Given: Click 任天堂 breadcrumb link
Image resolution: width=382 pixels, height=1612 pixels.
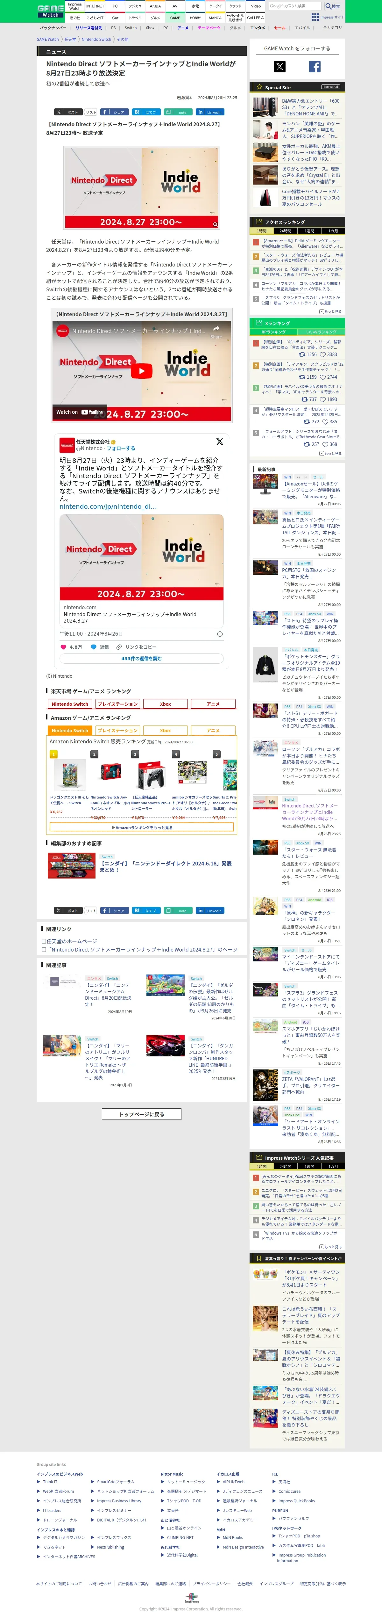Looking at the screenshot, I should (70, 40).
